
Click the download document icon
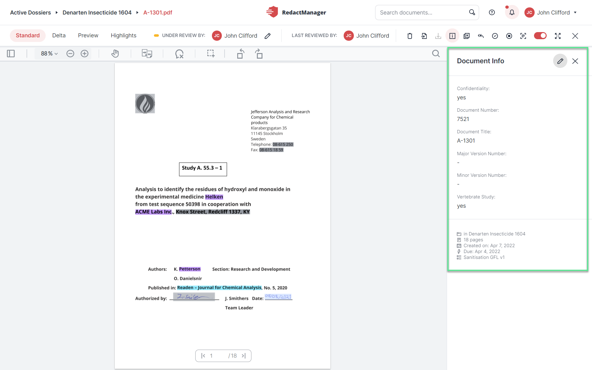click(x=438, y=36)
